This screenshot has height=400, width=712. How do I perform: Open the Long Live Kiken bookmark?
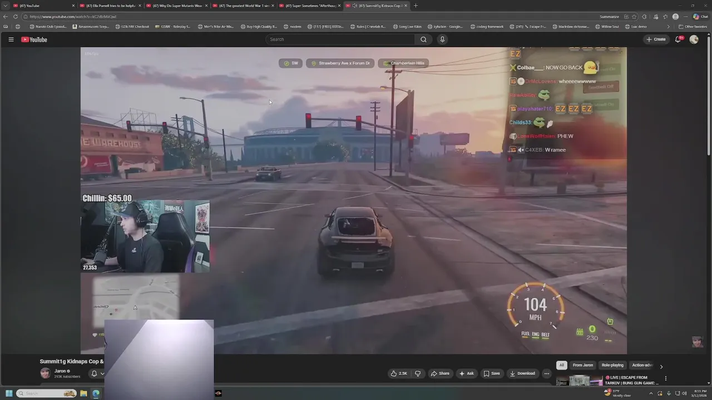pos(408,26)
